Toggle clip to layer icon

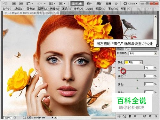point(130,116)
